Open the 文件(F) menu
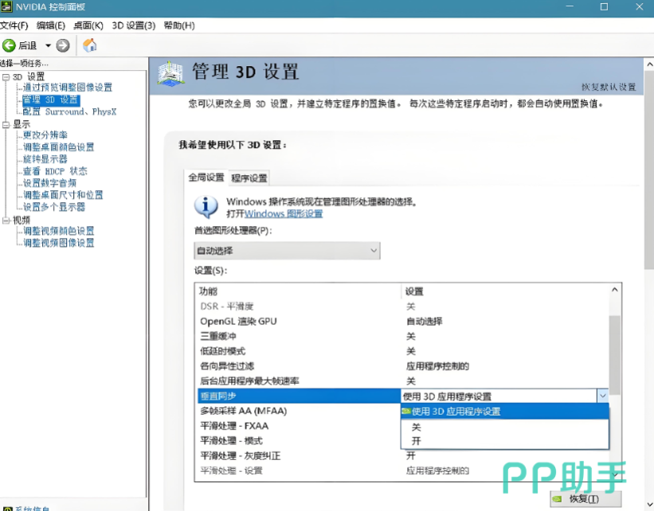654x511 pixels. [x=14, y=25]
